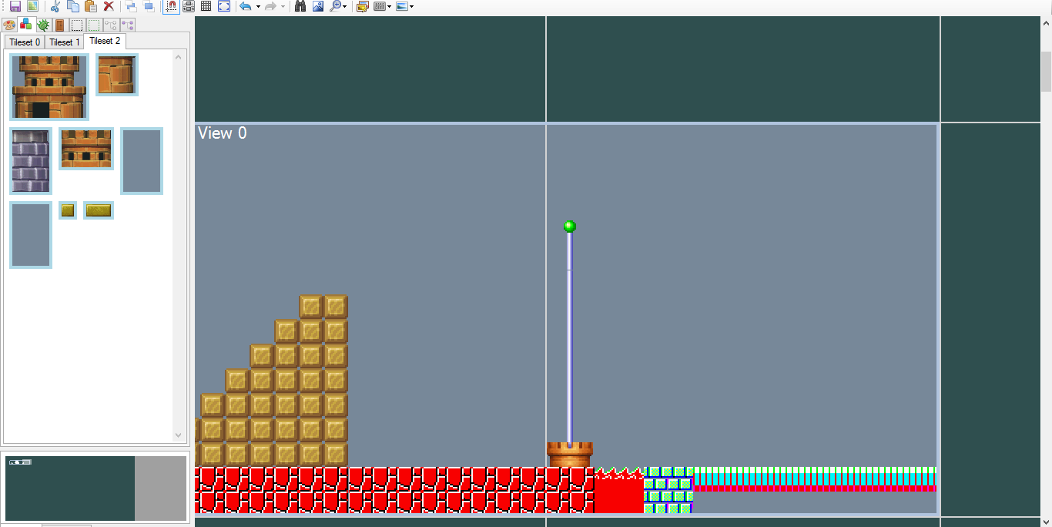Expand the zoom magnifier dropdown arrow
This screenshot has height=527, width=1052.
pos(345,6)
